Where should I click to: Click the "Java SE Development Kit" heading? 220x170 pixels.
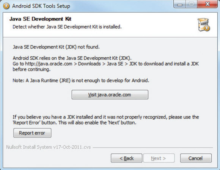(41, 19)
